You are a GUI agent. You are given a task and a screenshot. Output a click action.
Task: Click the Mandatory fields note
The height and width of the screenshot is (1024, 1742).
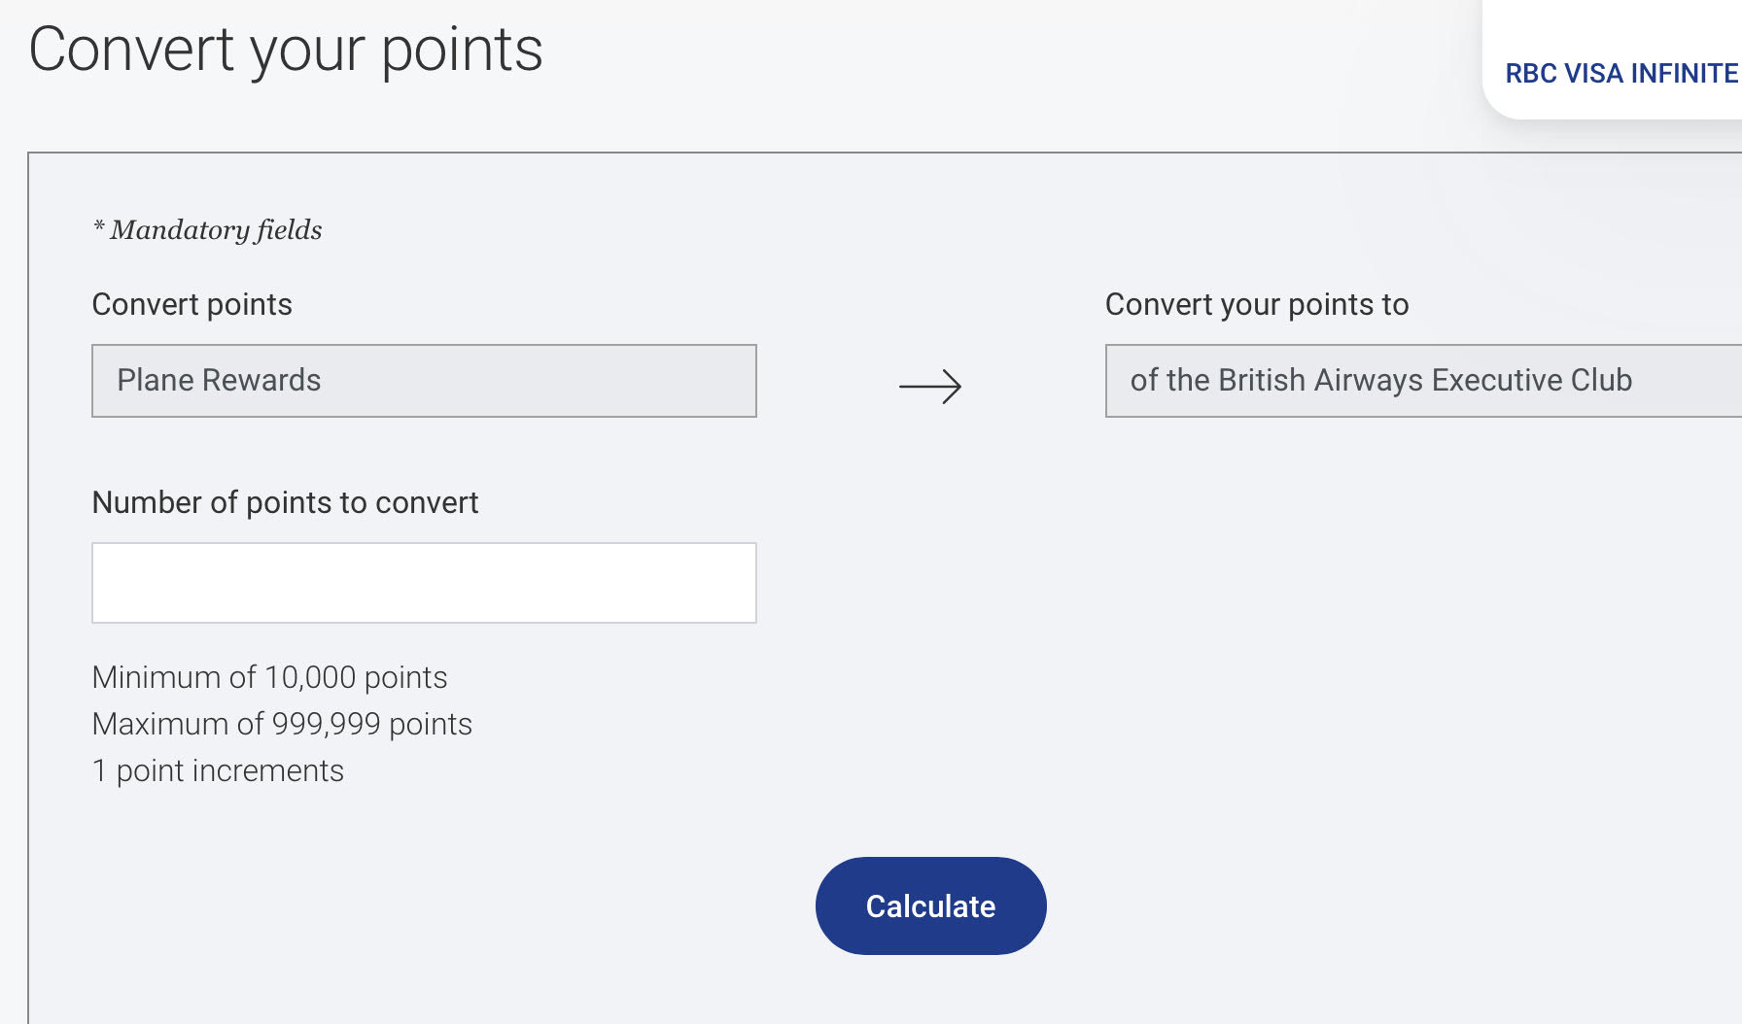click(x=206, y=230)
